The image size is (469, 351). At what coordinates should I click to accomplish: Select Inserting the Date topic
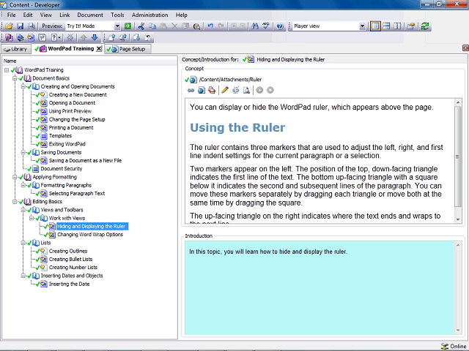(69, 284)
